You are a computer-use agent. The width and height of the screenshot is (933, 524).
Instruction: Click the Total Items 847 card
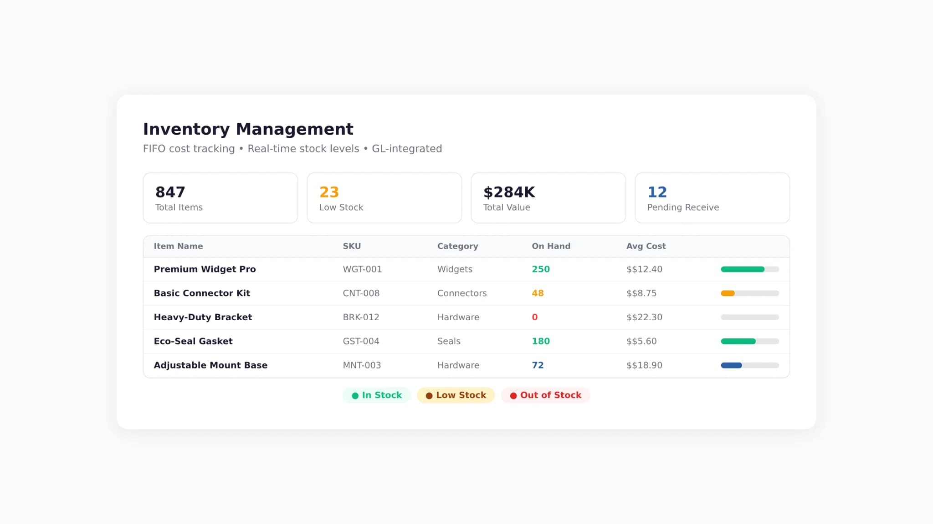pyautogui.click(x=220, y=198)
